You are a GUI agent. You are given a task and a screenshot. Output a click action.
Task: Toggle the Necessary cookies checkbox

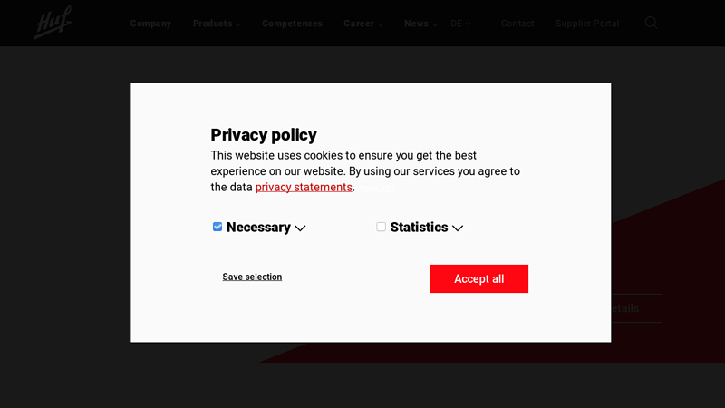pos(217,227)
